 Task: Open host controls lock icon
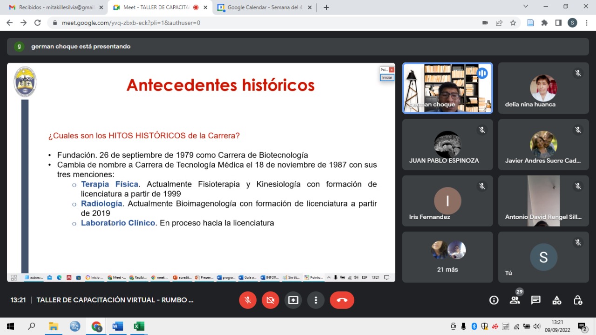pyautogui.click(x=577, y=301)
